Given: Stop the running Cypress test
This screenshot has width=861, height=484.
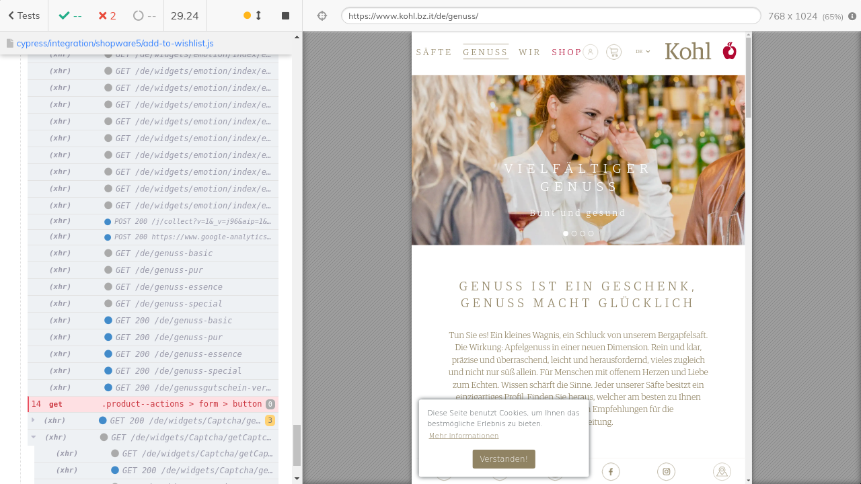Looking at the screenshot, I should (x=285, y=15).
